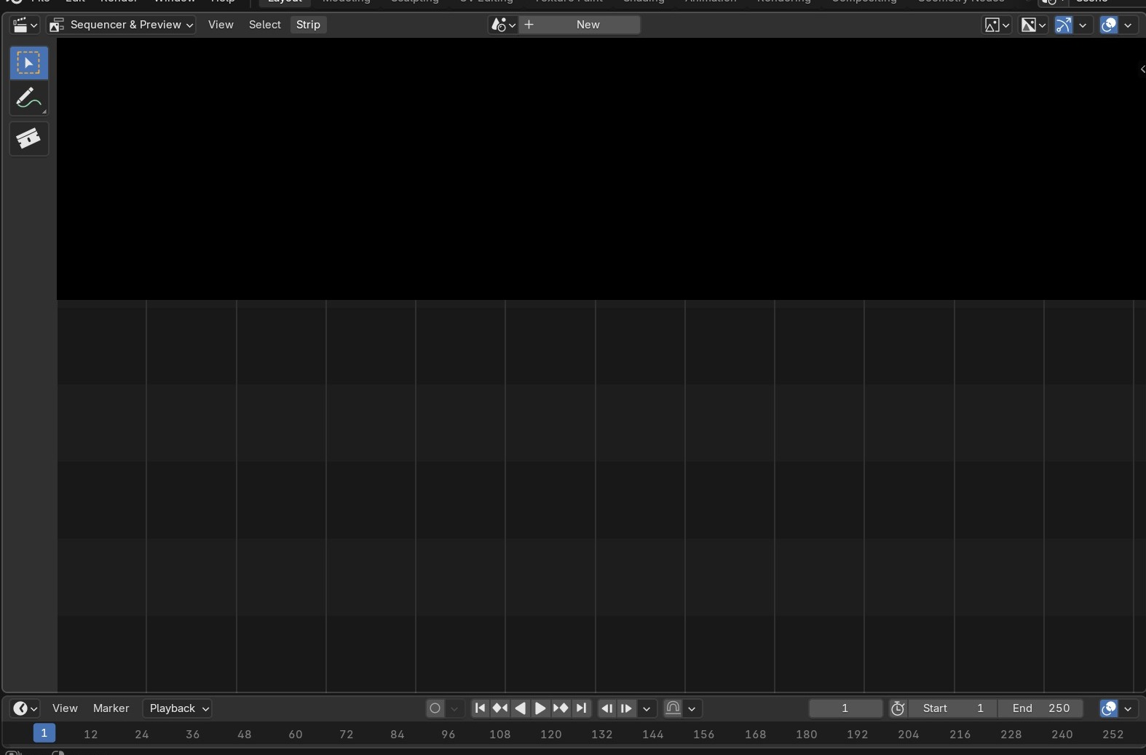Click frame 120 on the timeline ruler

(550, 734)
